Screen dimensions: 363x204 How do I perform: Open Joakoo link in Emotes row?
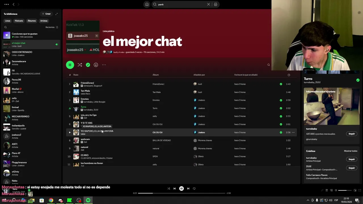click(201, 100)
